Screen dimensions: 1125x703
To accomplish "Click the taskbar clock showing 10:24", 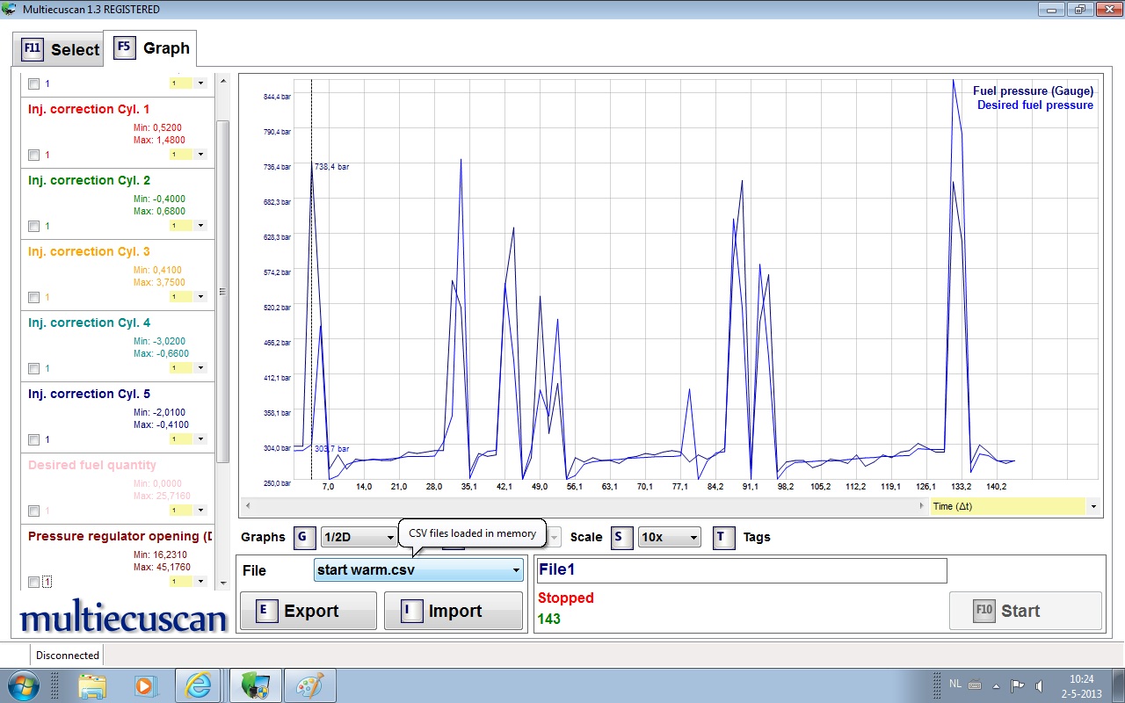I will pos(1082,679).
